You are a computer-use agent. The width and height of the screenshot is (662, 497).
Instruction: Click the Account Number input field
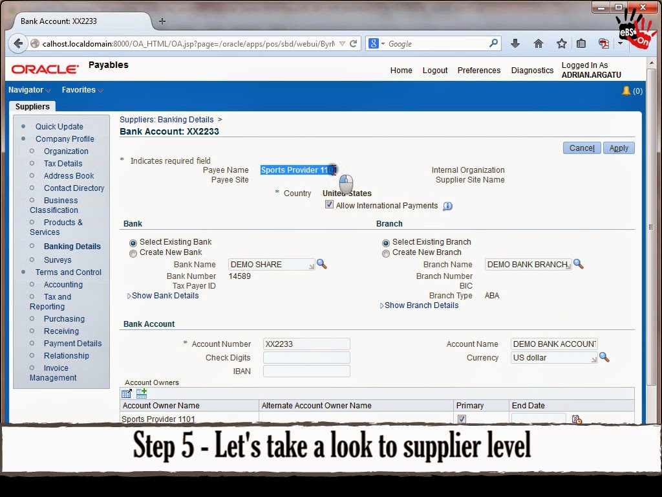(x=306, y=344)
